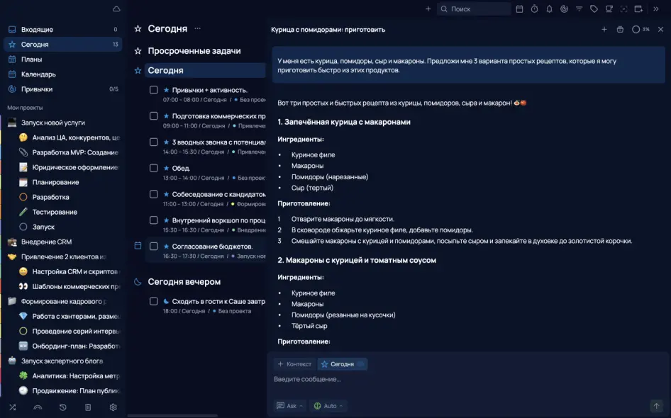
Task: Click the 3% progress circle indicator
Action: 640,30
